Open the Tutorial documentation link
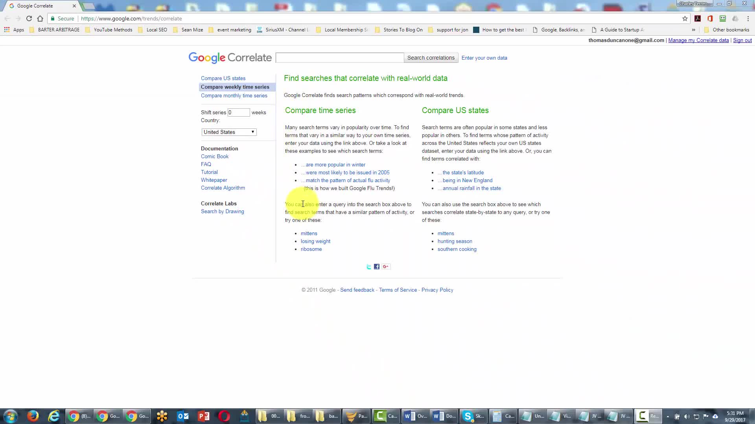 click(209, 172)
